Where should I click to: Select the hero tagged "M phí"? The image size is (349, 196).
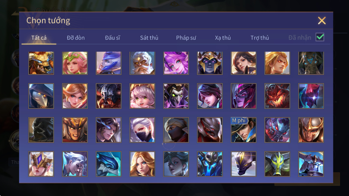click(x=243, y=130)
